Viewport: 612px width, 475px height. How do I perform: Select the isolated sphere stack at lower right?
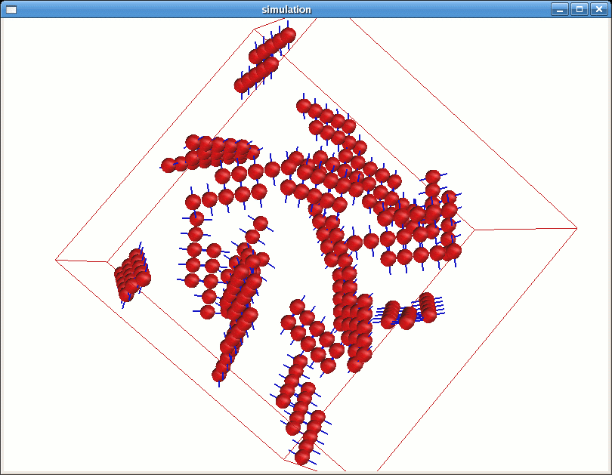coord(427,307)
